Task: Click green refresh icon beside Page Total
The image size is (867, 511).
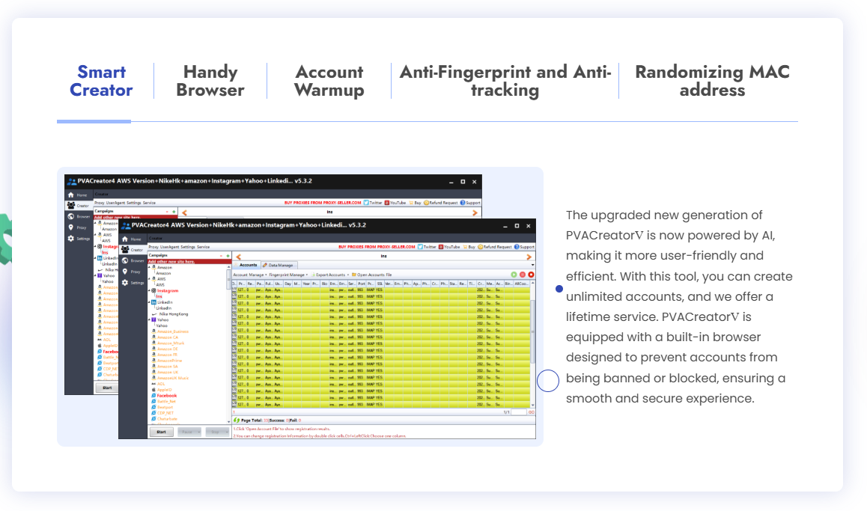Action: click(x=237, y=420)
